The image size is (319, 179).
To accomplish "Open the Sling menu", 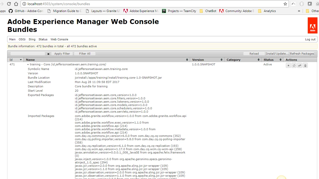I will 32,39.
